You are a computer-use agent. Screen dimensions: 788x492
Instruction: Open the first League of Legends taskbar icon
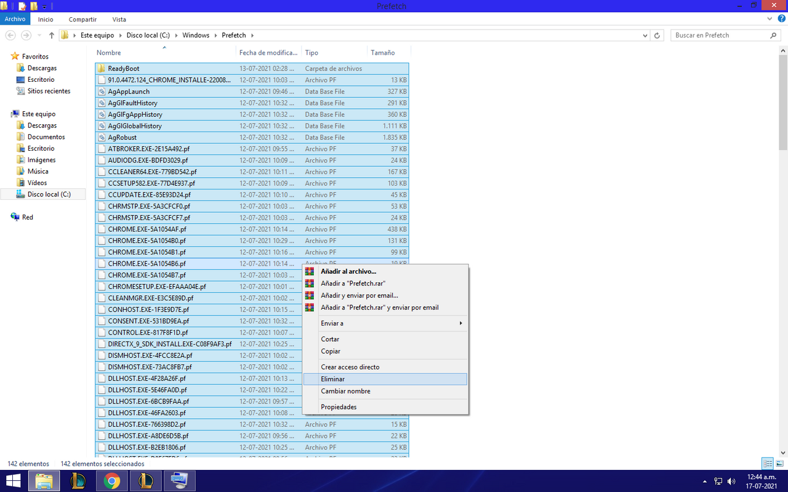pyautogui.click(x=78, y=480)
